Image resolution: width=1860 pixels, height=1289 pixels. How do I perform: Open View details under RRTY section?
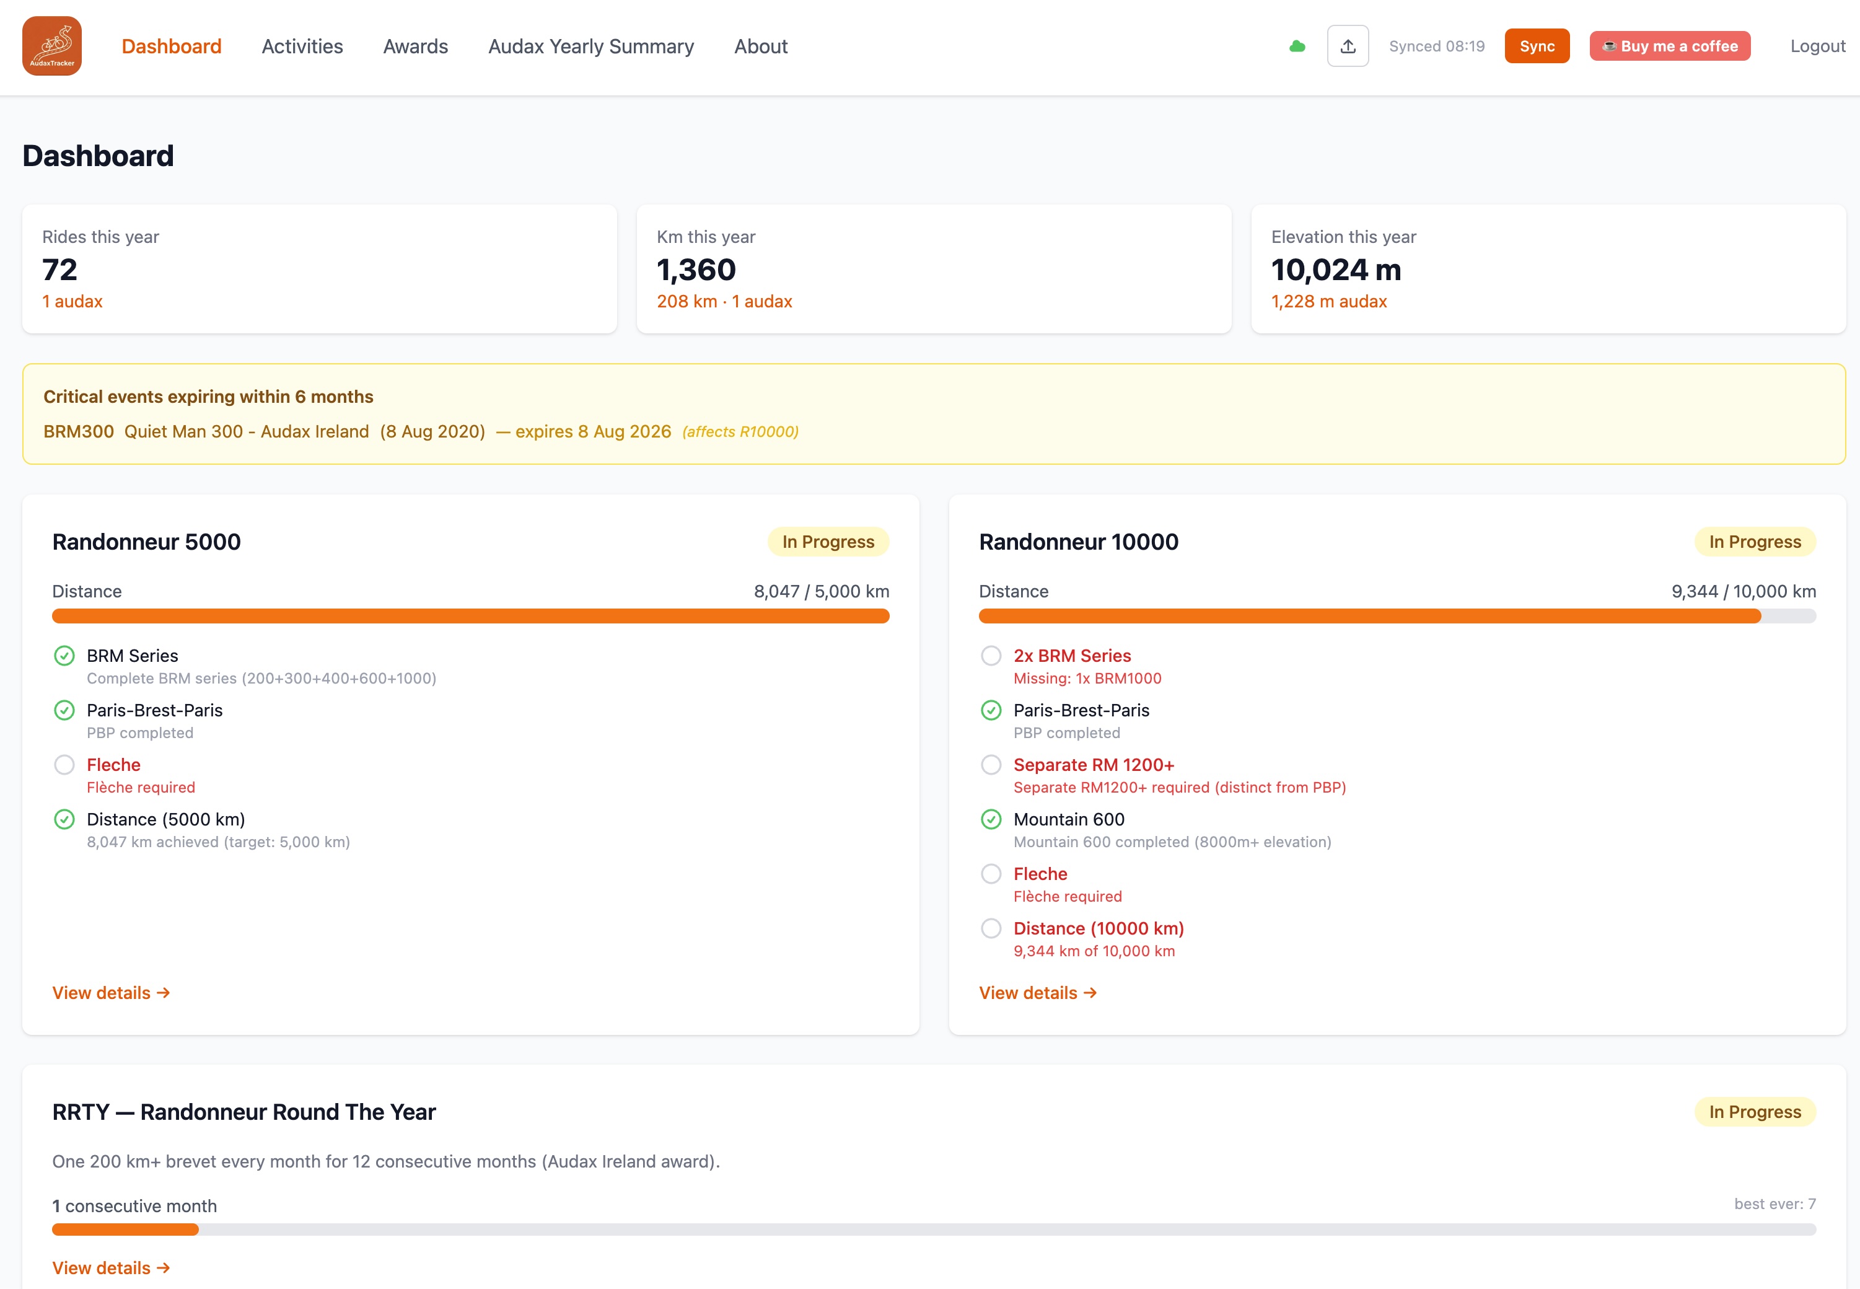click(x=111, y=1267)
